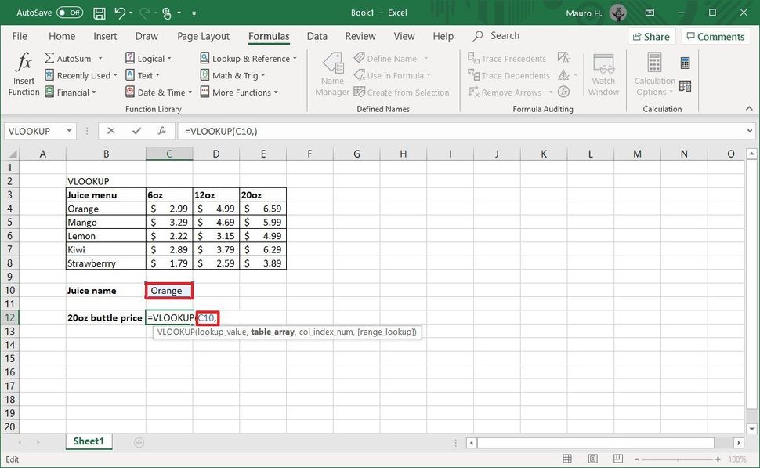760x468 pixels.
Task: Switch to the Data ribbon tab
Action: pyautogui.click(x=317, y=36)
